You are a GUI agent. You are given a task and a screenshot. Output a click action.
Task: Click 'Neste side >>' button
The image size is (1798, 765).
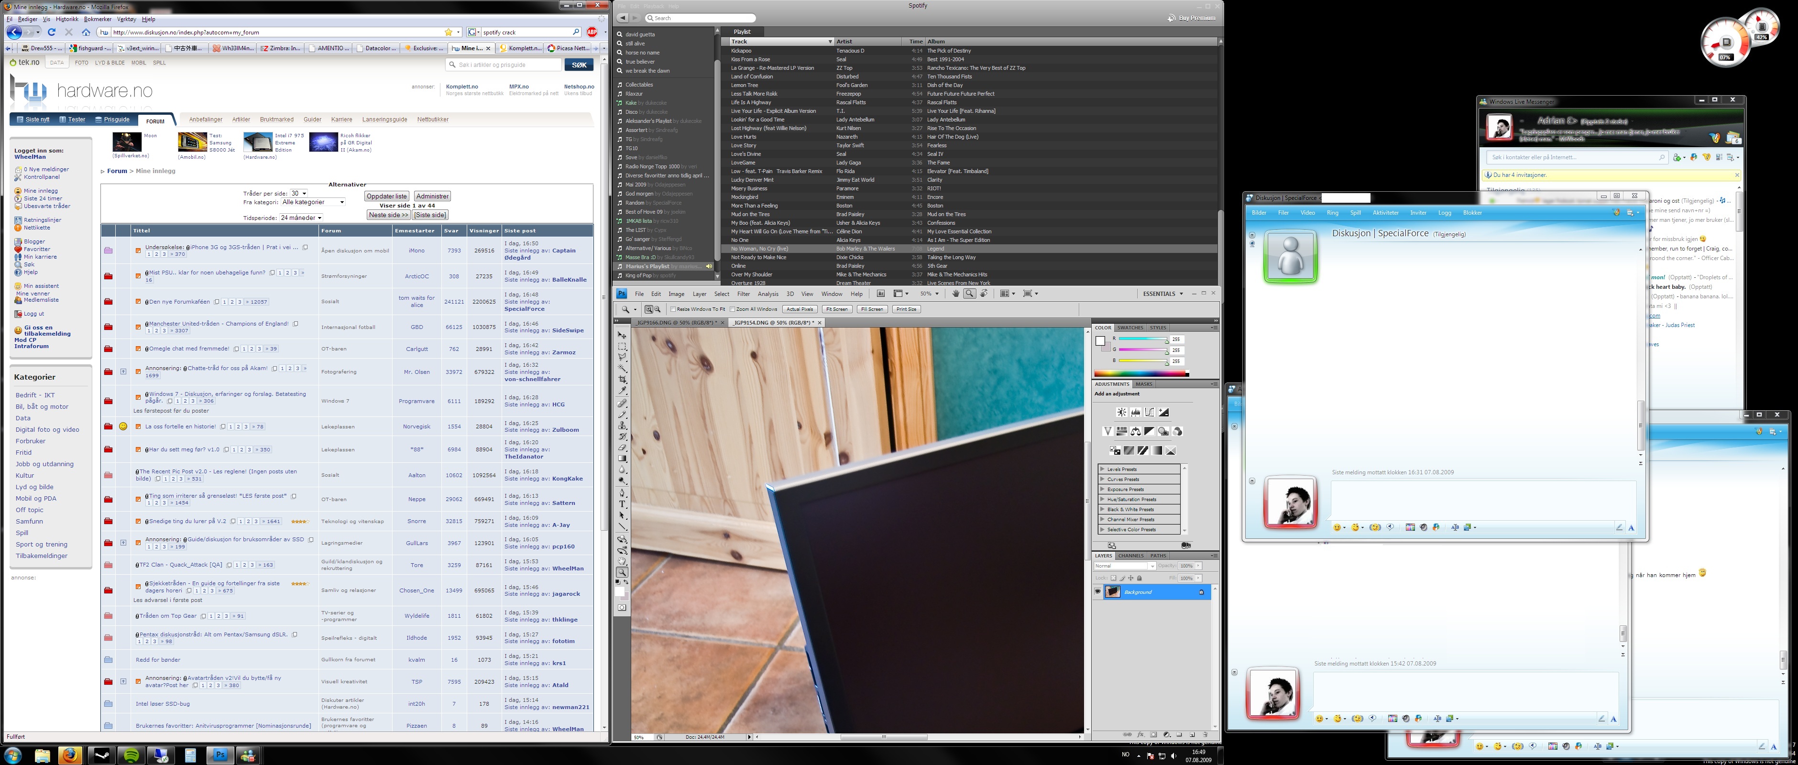389,215
